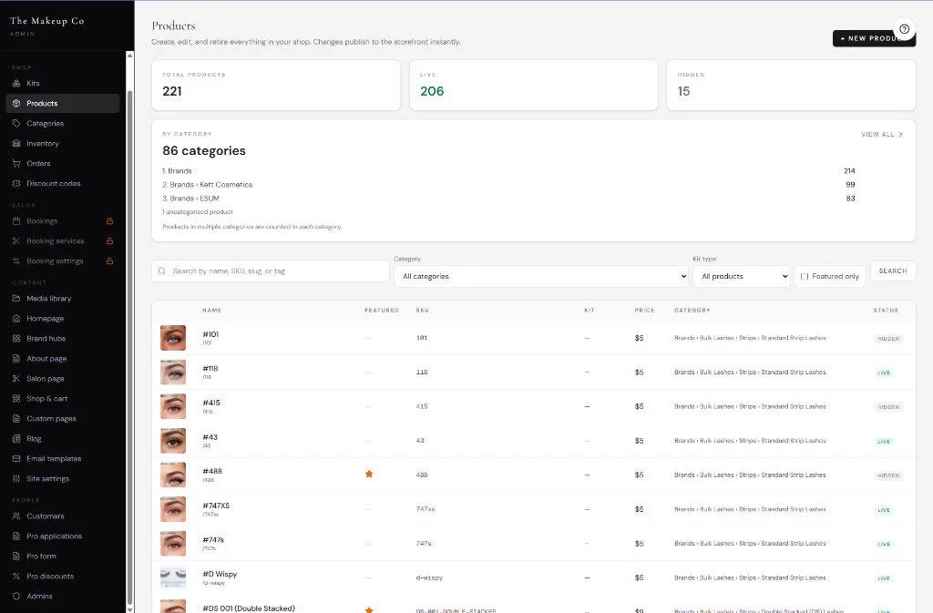The height and width of the screenshot is (613, 933).
Task: Click the Admins shield icon
Action: pyautogui.click(x=16, y=597)
